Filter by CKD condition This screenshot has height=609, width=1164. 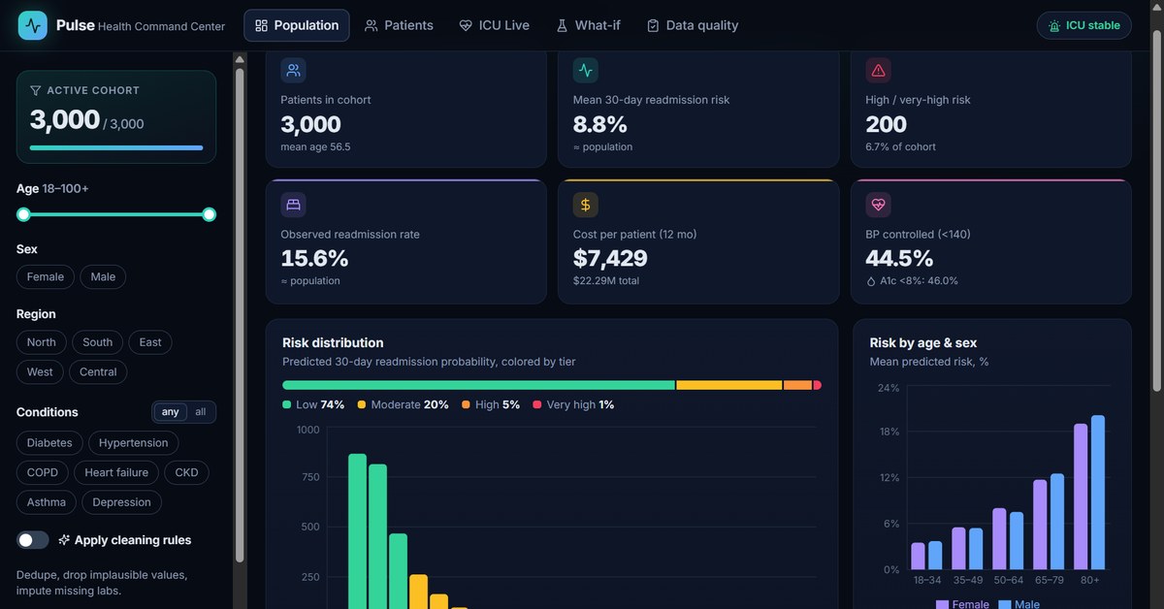click(x=186, y=473)
